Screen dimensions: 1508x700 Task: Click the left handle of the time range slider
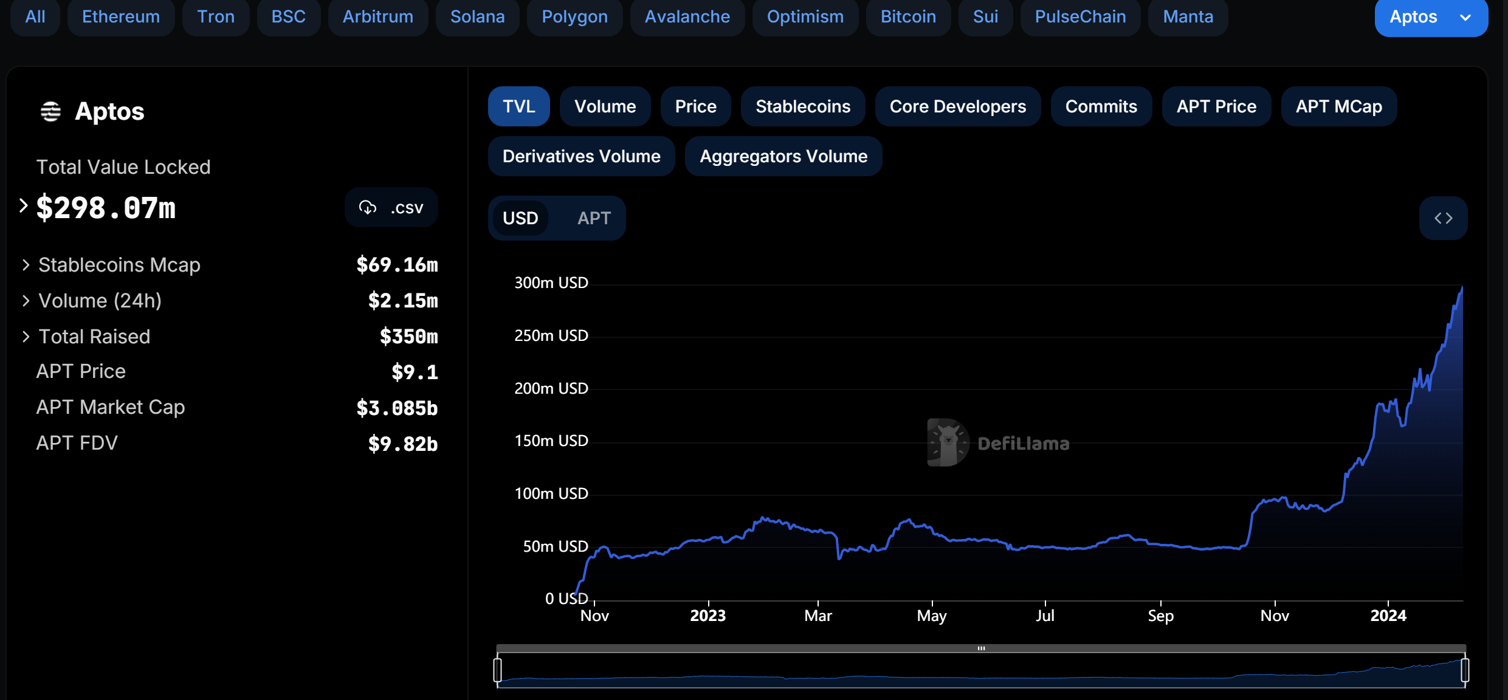pos(498,670)
